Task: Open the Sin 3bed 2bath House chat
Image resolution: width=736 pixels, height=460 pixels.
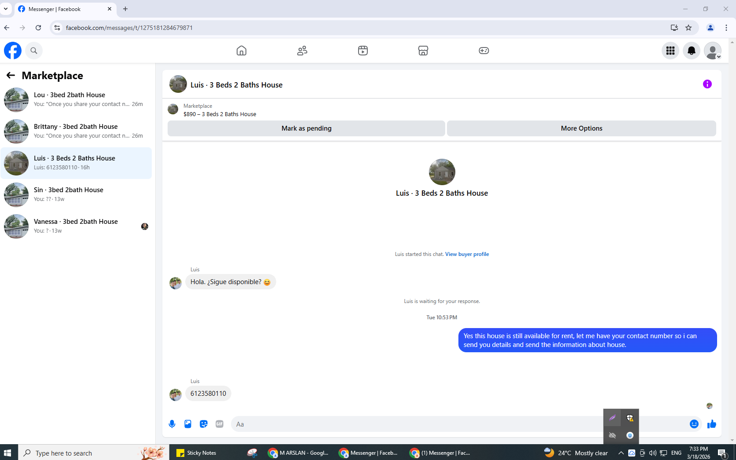Action: pyautogui.click(x=76, y=195)
